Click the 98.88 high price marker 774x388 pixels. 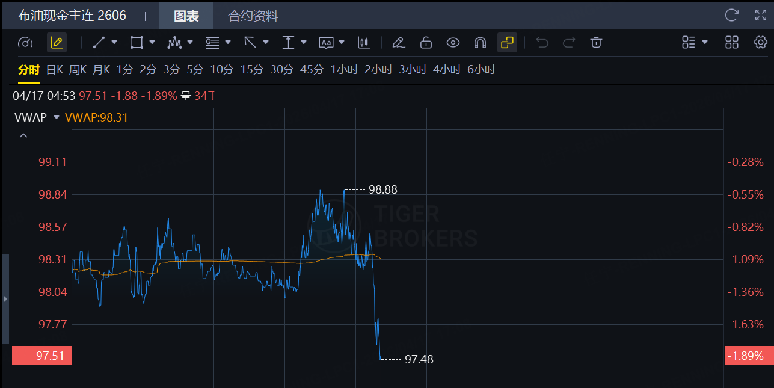[383, 189]
